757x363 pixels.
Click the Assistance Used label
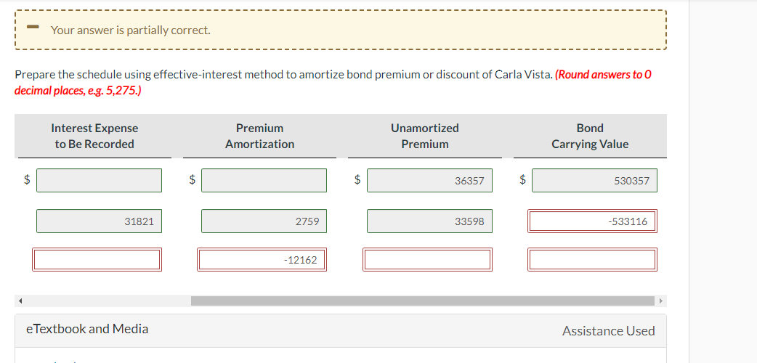(x=608, y=331)
